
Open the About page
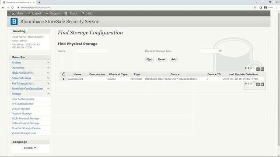pos(73,14)
